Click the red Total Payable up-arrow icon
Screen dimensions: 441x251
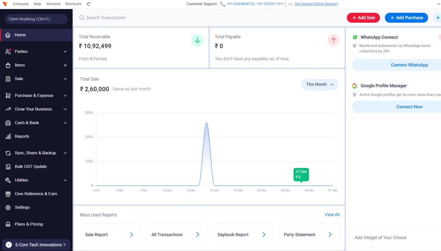333,40
